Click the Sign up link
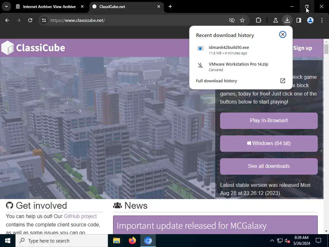Viewport: 329px width, 247px height. 303,48
